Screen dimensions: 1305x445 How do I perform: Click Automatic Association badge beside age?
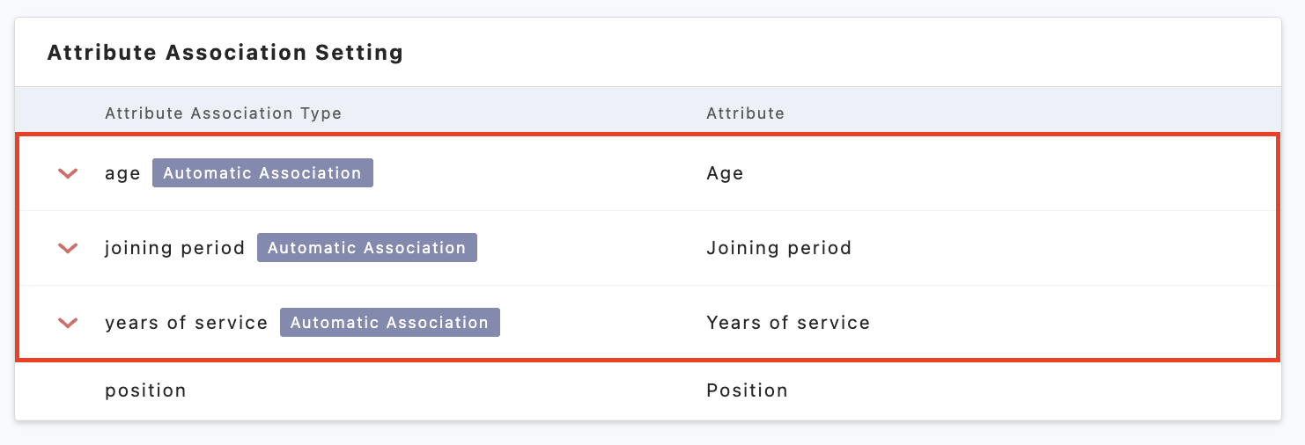pyautogui.click(x=262, y=173)
